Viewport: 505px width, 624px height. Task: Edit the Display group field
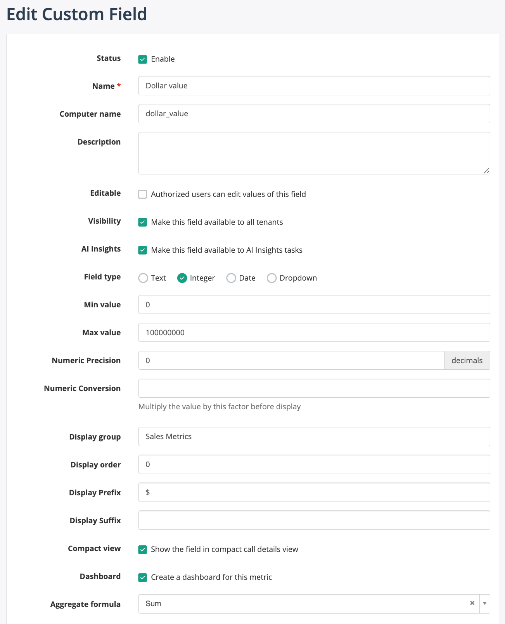coord(314,436)
